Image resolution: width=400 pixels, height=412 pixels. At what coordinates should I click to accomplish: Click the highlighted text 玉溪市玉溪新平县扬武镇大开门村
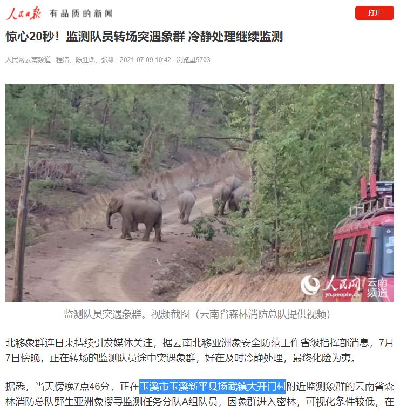[x=213, y=387]
